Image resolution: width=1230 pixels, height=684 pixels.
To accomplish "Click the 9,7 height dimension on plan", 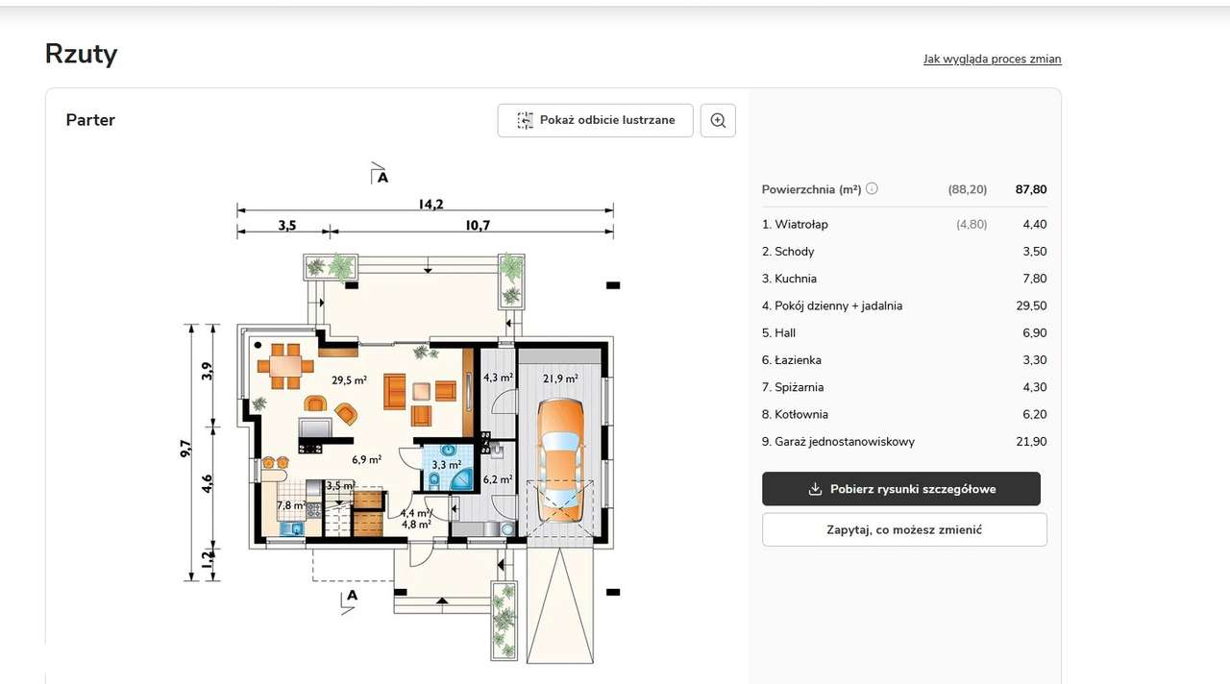I will tap(185, 449).
